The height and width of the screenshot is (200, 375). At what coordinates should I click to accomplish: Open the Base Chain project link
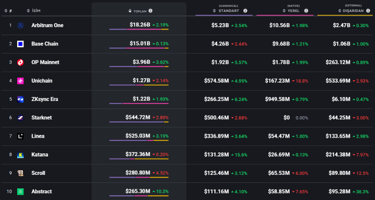(45, 44)
